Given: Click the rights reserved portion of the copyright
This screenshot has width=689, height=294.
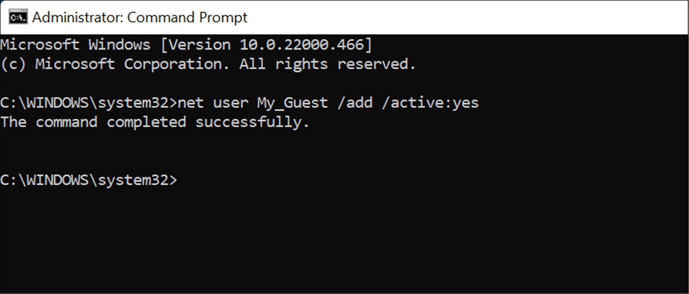Looking at the screenshot, I should (351, 63).
